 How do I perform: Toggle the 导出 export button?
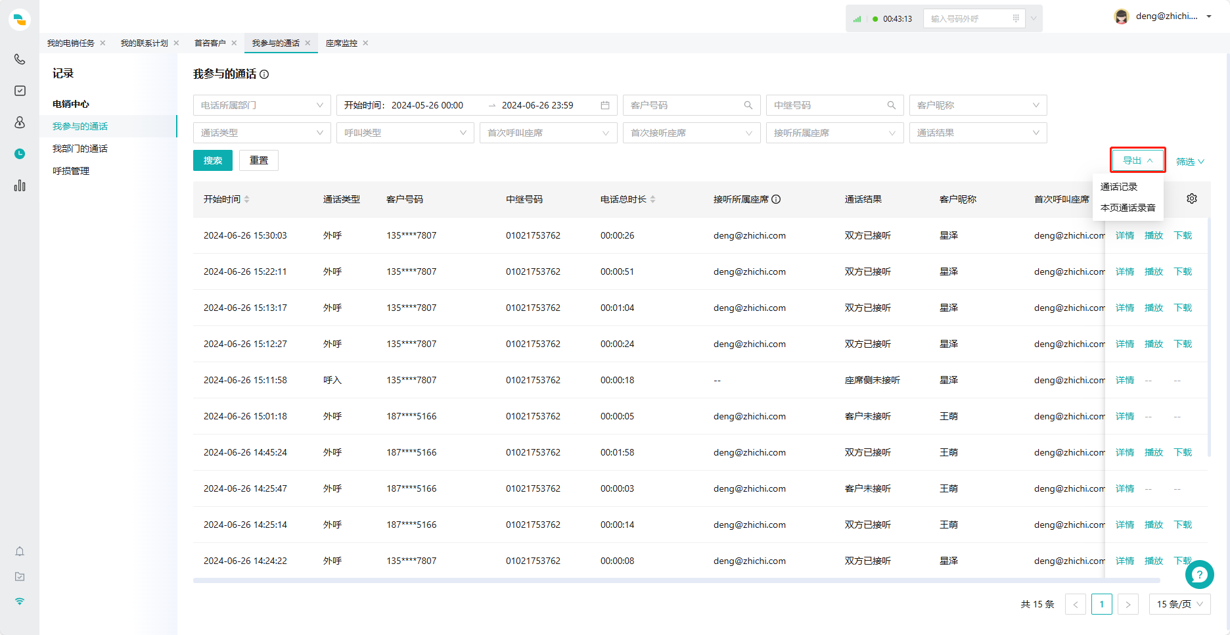point(1138,160)
